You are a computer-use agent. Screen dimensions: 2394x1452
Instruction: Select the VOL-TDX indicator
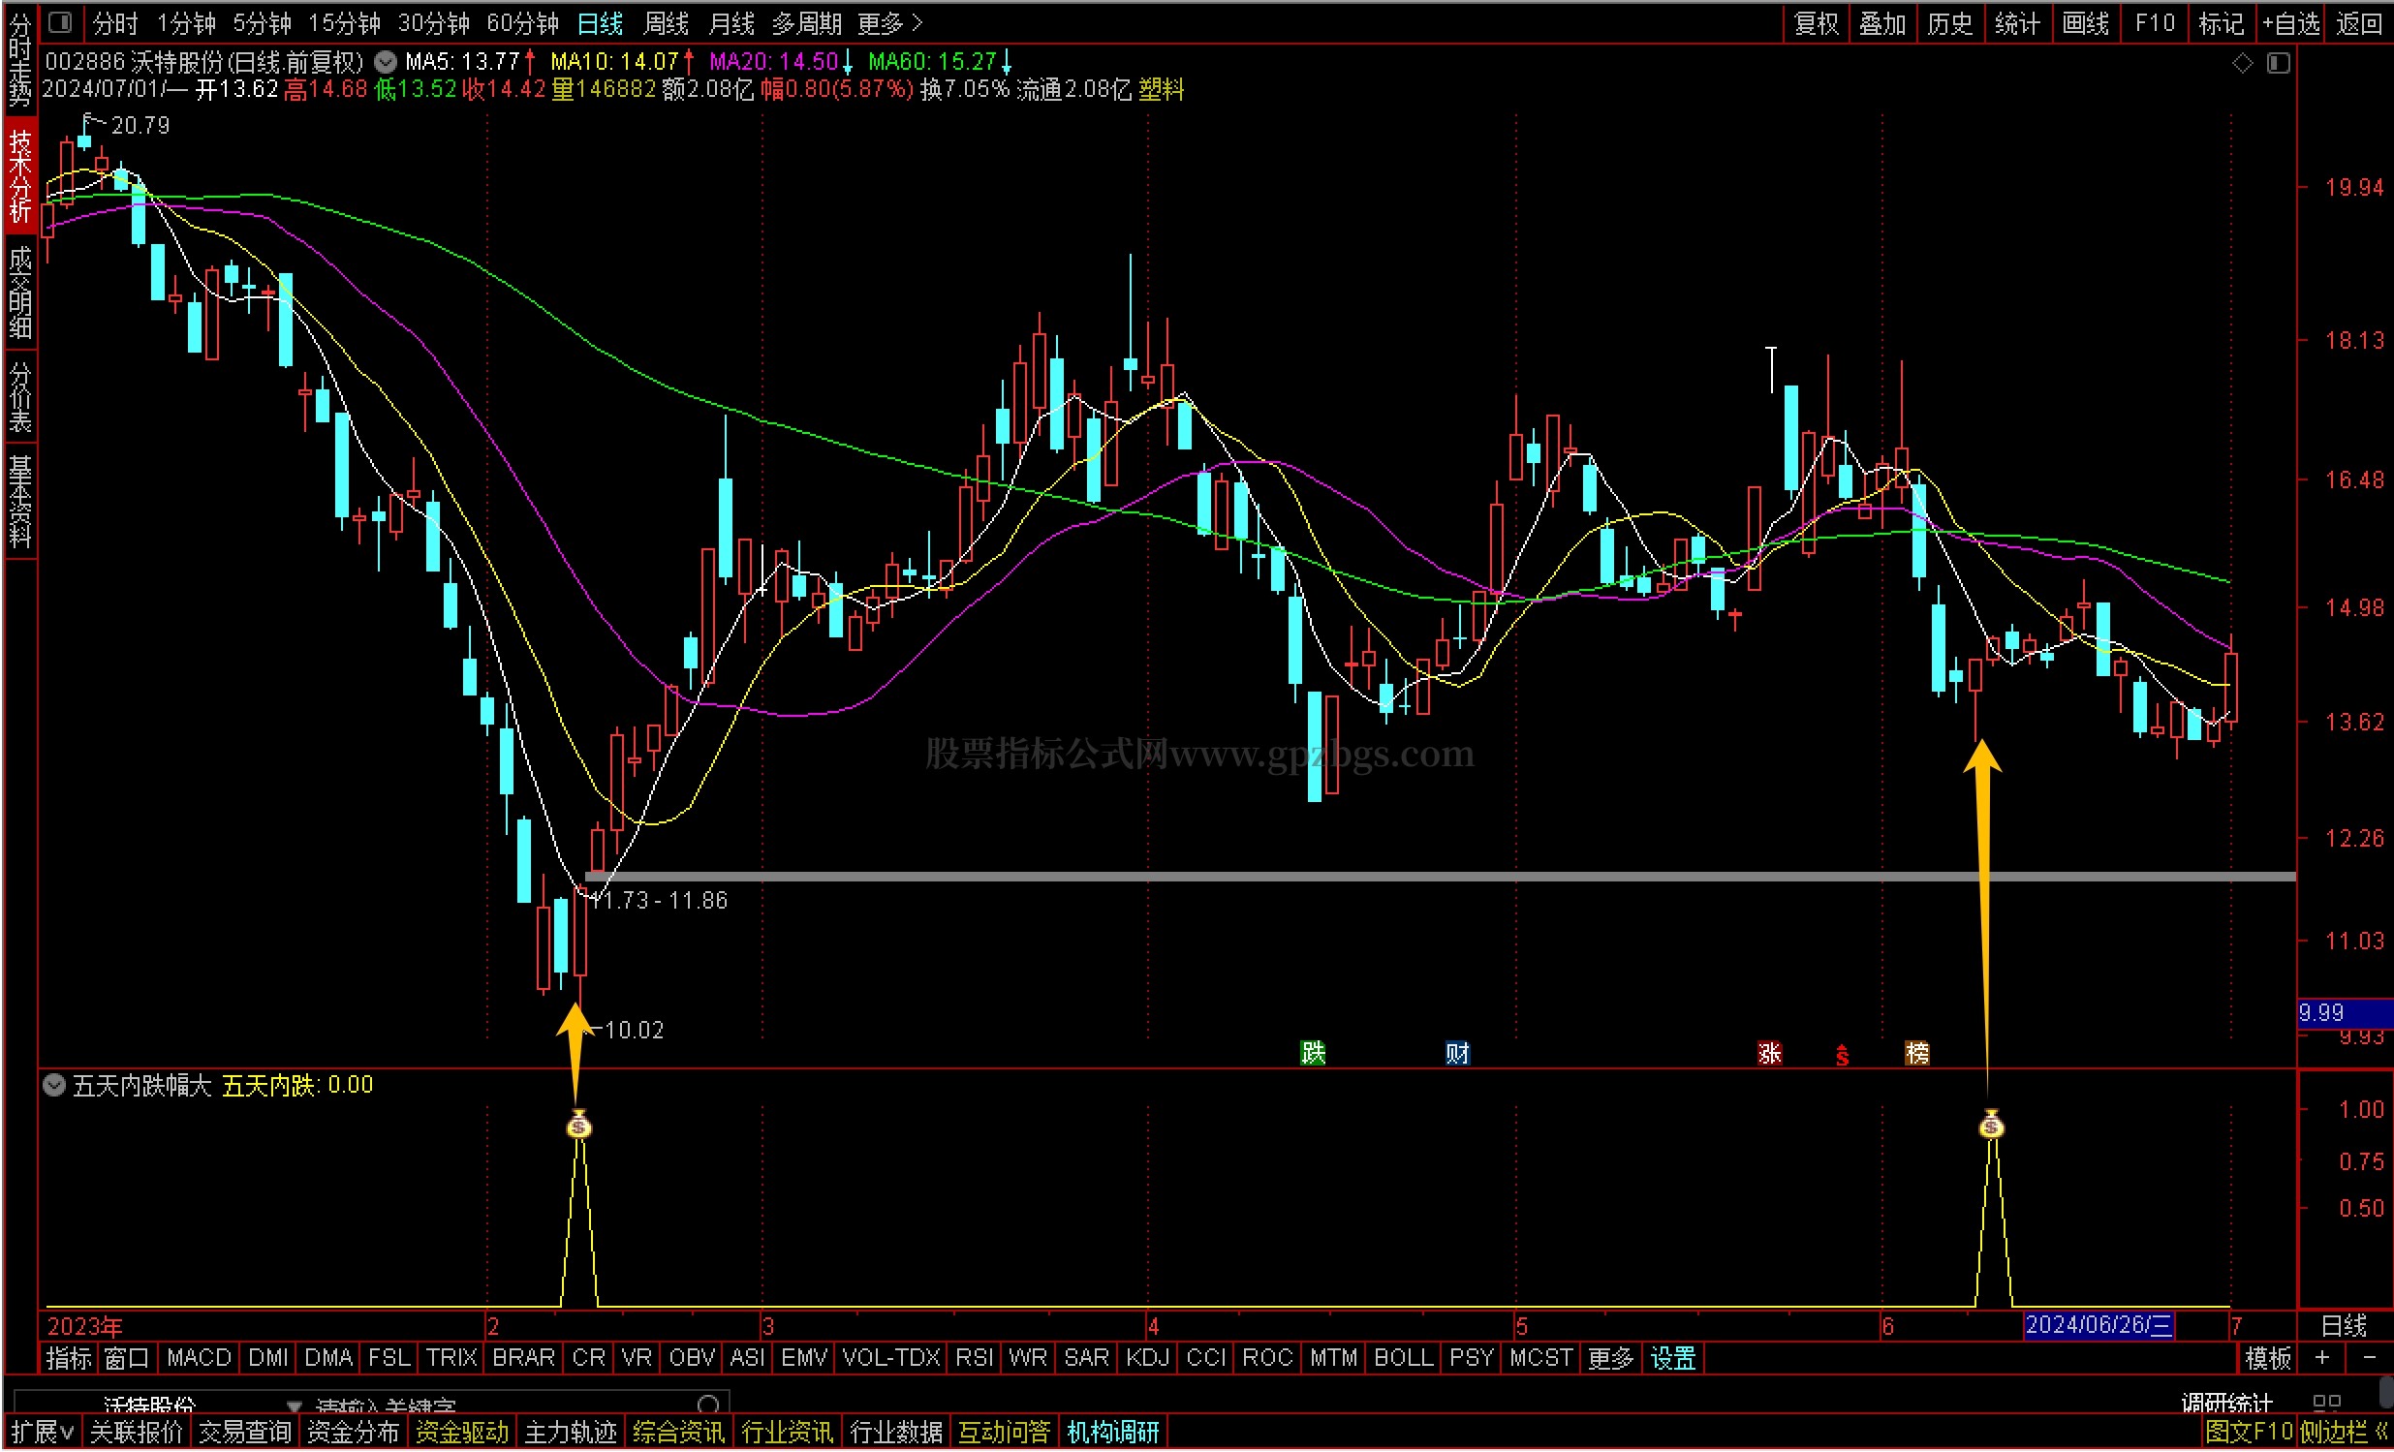[891, 1359]
